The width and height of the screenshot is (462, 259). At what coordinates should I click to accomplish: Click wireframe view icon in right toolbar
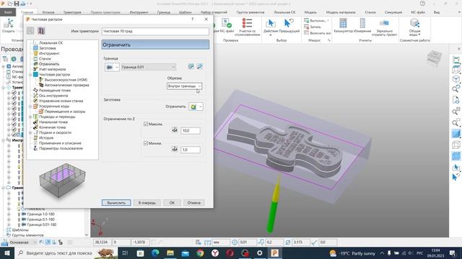coord(456,145)
